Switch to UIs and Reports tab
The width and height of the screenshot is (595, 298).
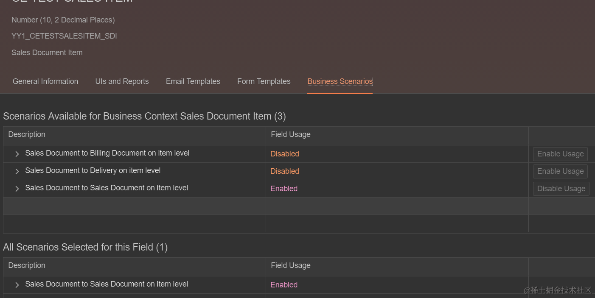click(122, 81)
